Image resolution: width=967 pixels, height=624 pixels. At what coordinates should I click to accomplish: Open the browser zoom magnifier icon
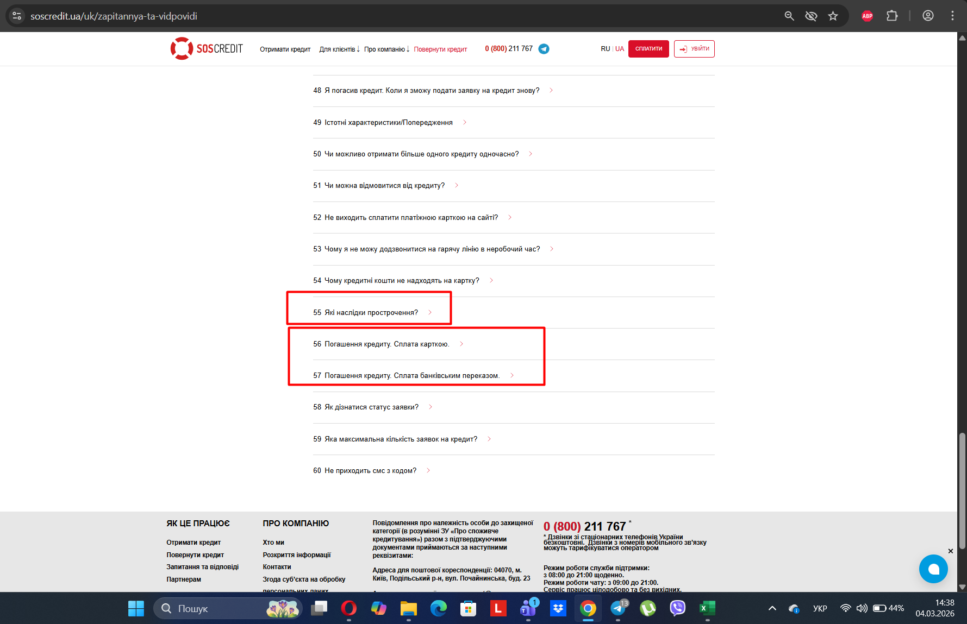point(789,16)
